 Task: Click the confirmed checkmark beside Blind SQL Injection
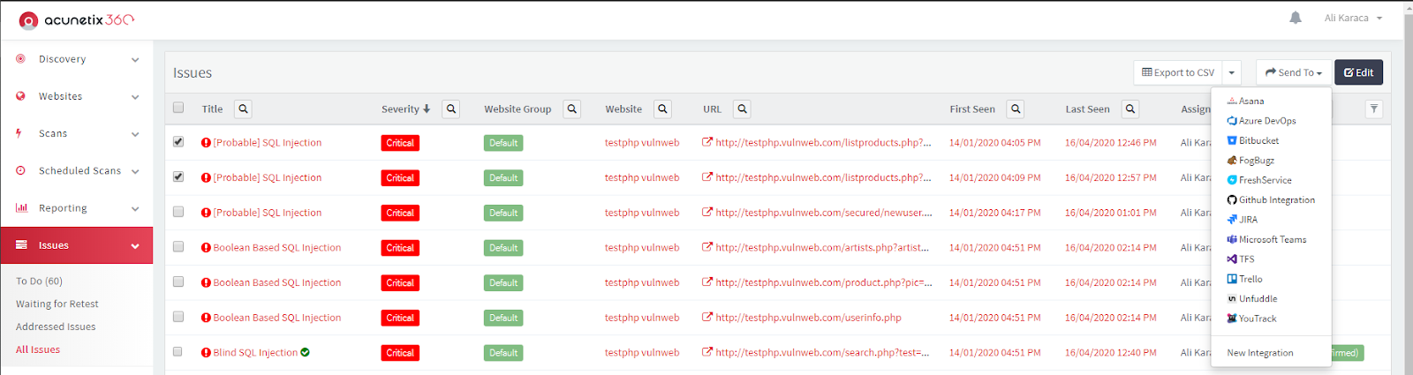click(x=305, y=352)
